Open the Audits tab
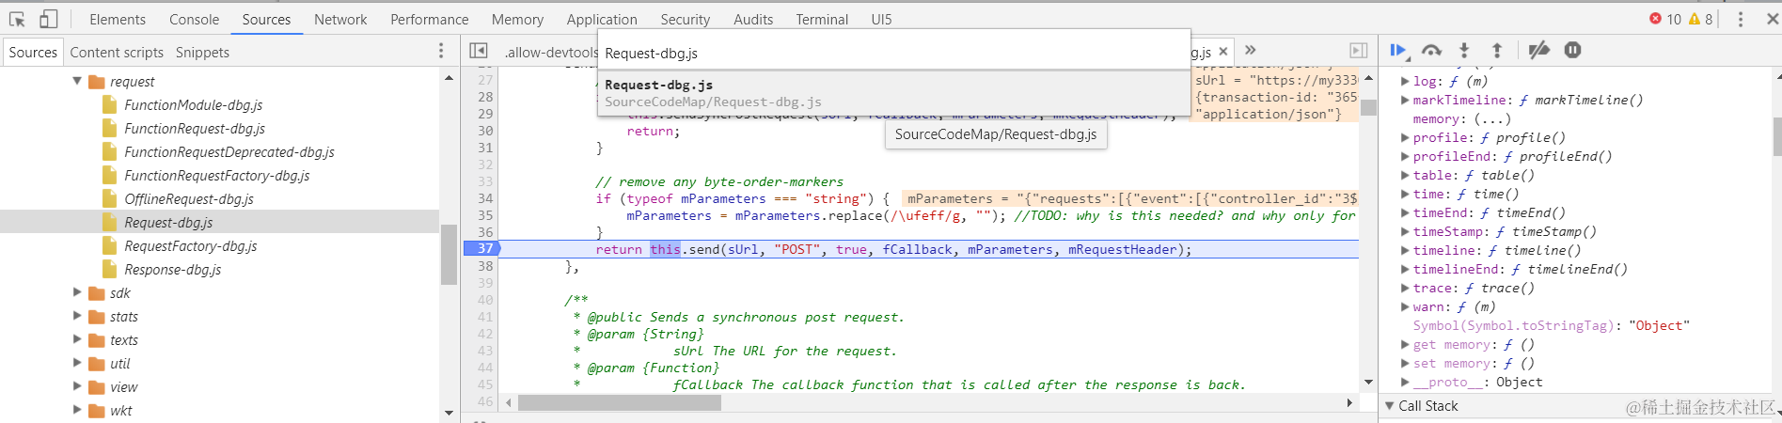1782x423 pixels. tap(752, 19)
